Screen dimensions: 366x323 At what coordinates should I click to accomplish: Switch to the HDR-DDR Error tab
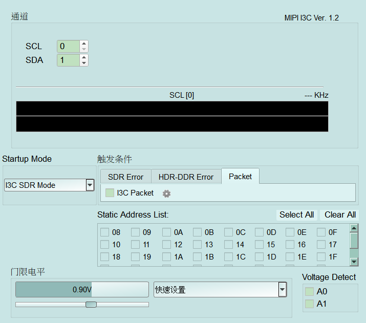tap(186, 177)
